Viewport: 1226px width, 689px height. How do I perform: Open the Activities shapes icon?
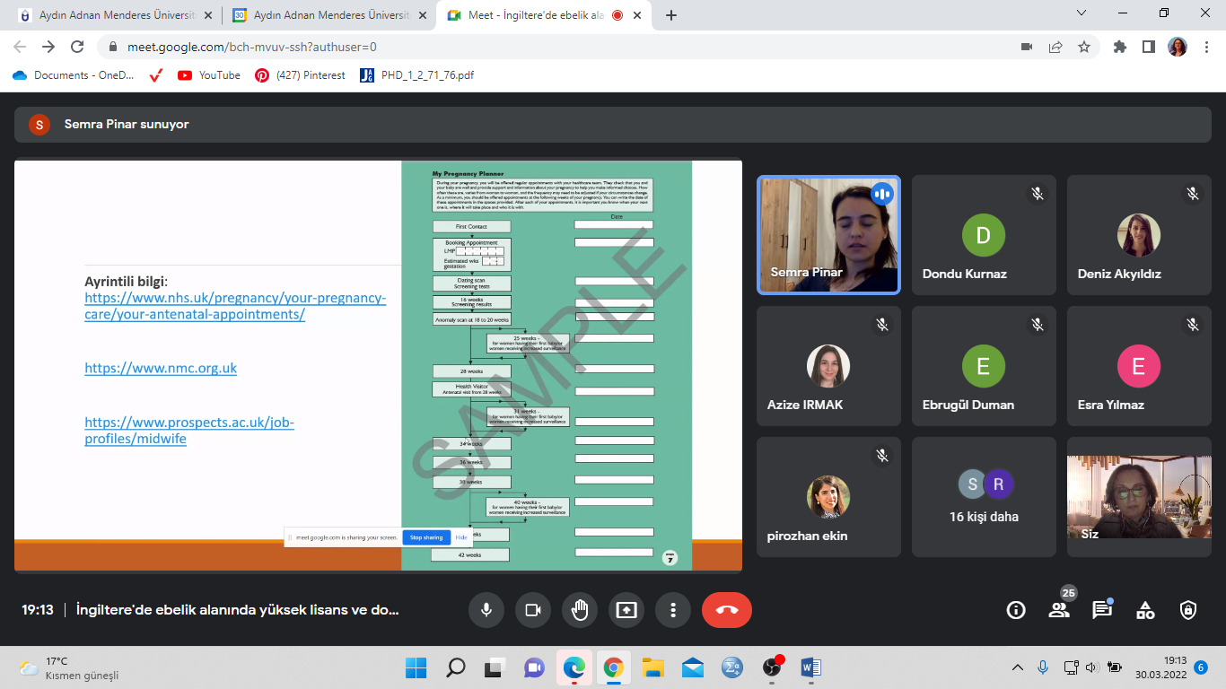[1145, 610]
